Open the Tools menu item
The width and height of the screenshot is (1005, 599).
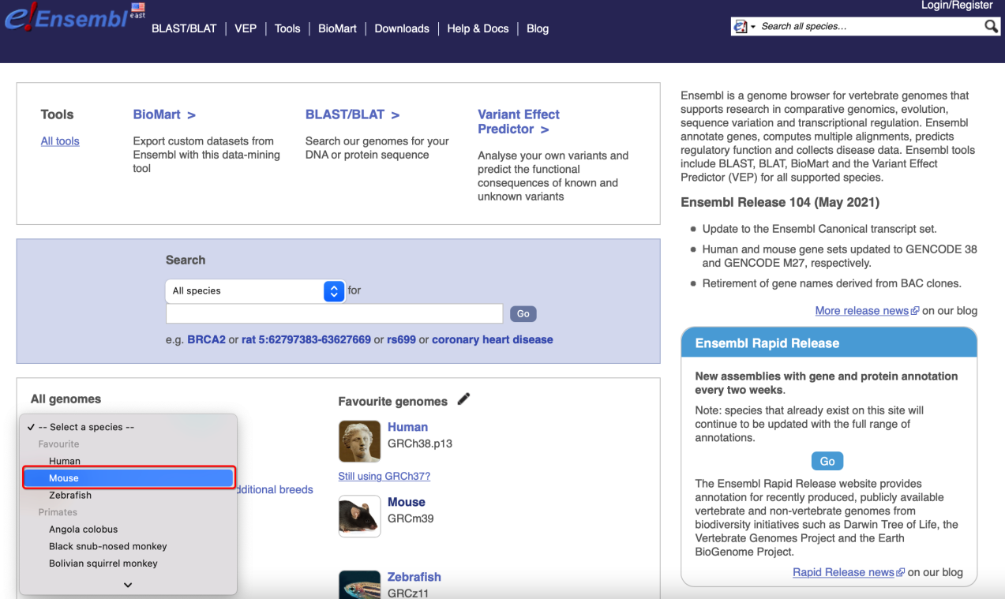click(x=287, y=28)
